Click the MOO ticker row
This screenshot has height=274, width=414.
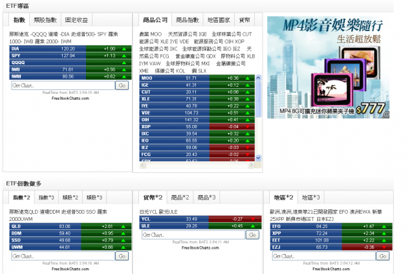pos(197,78)
